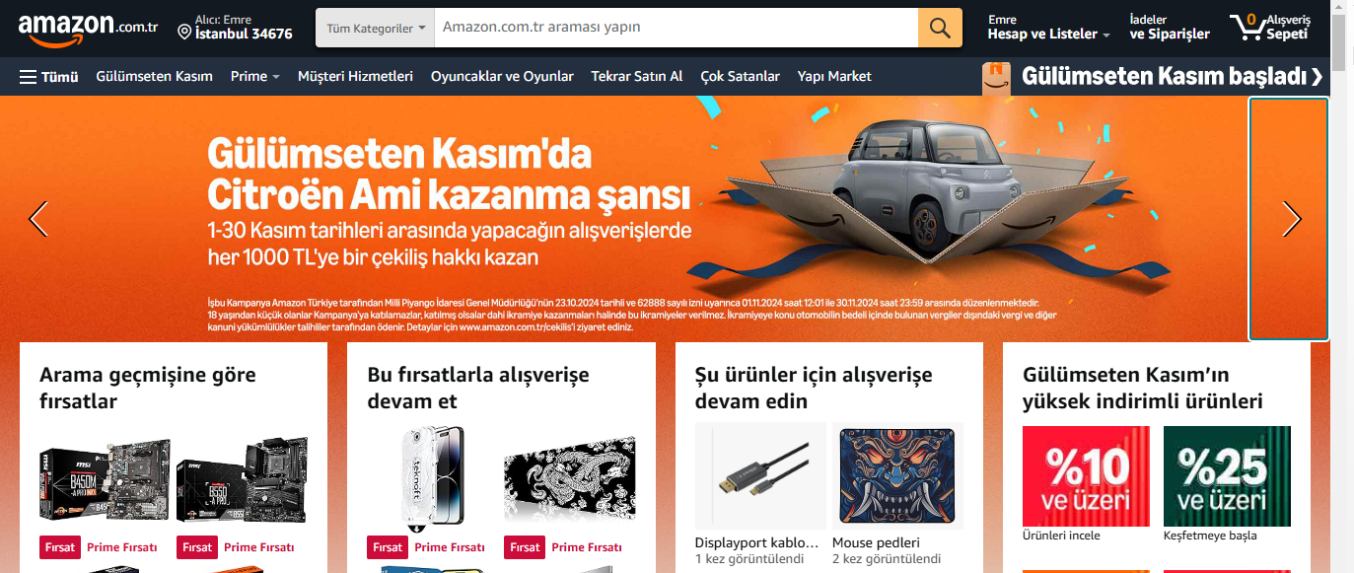The image size is (1354, 573).
Task: Open the Displayport kablo product thumbnail
Action: tap(760, 476)
